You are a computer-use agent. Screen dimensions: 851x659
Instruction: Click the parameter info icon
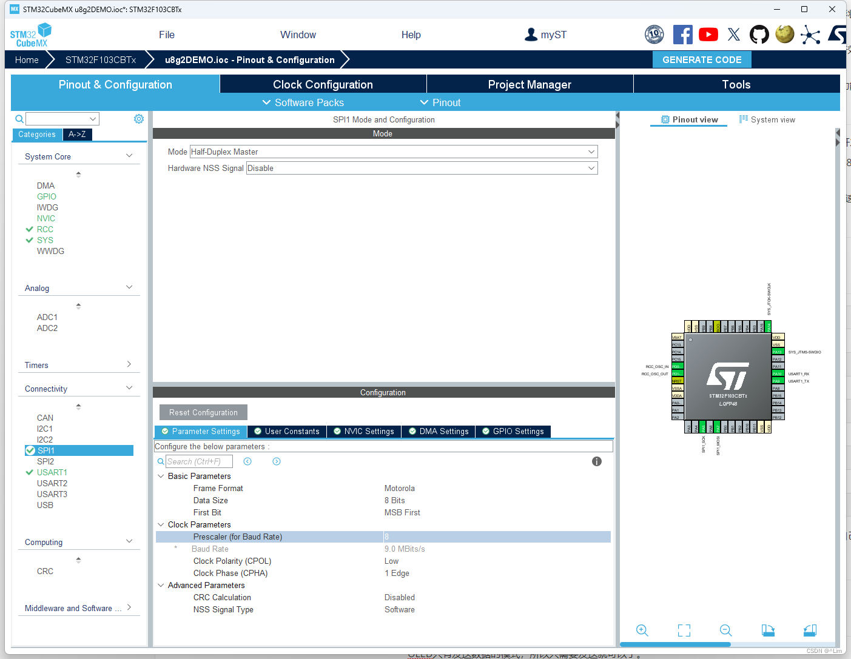point(597,461)
